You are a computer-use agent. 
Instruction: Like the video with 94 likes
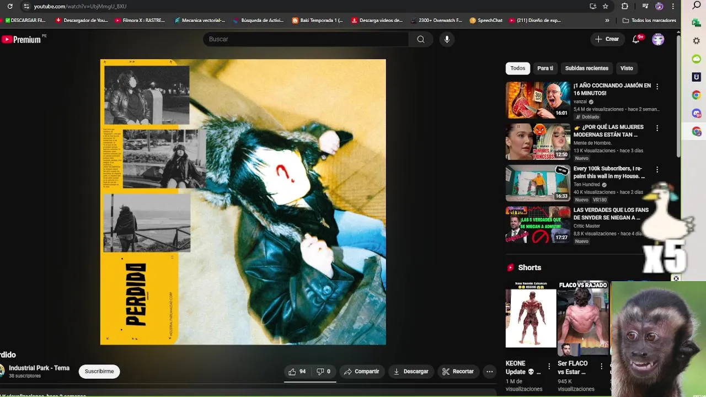[x=297, y=372]
